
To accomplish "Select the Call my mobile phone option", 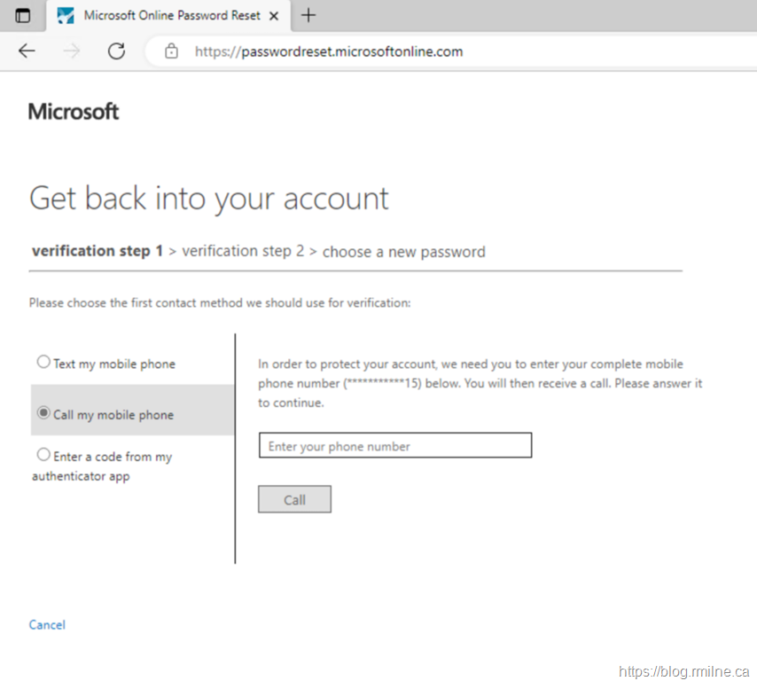I will (x=43, y=413).
